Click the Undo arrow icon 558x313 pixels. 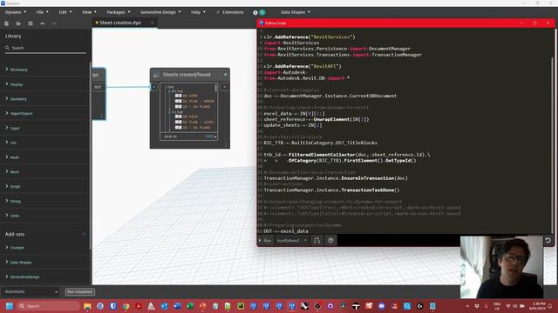point(43,23)
